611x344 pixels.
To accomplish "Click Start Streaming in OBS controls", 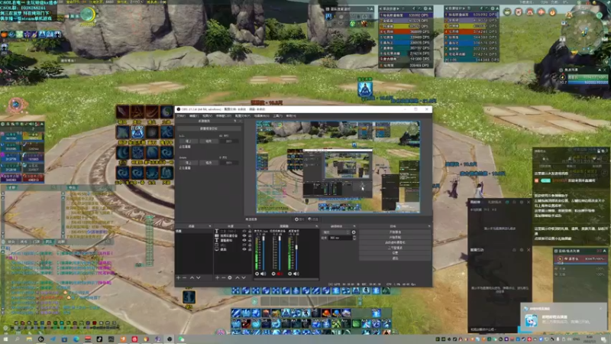I will pos(395,232).
